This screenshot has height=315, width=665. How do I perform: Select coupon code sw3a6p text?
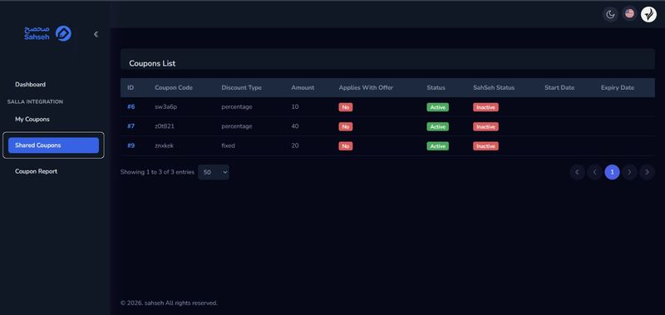pos(165,107)
